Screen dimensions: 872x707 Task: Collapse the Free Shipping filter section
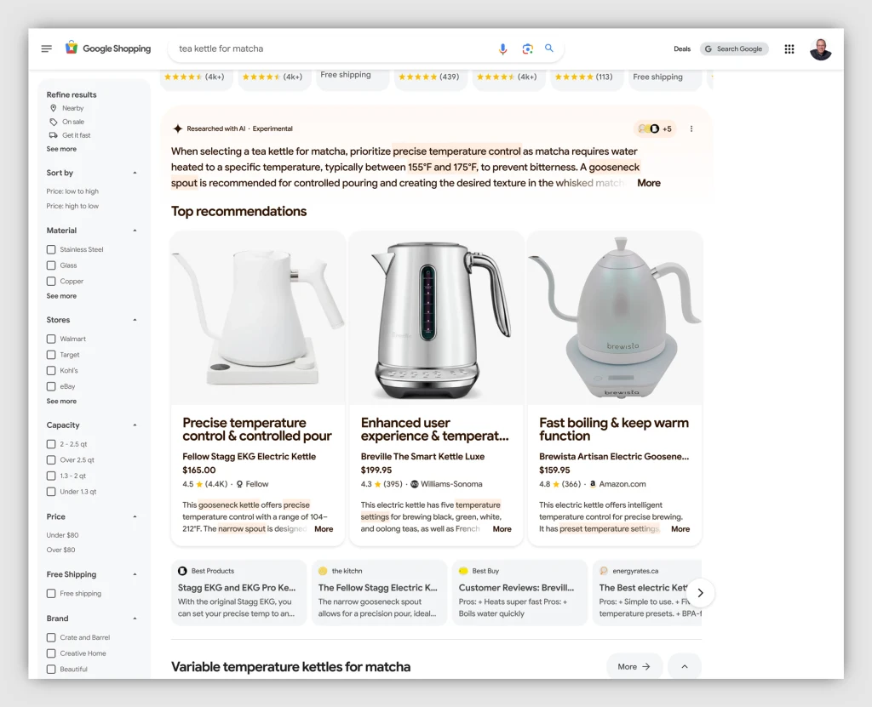[135, 575]
